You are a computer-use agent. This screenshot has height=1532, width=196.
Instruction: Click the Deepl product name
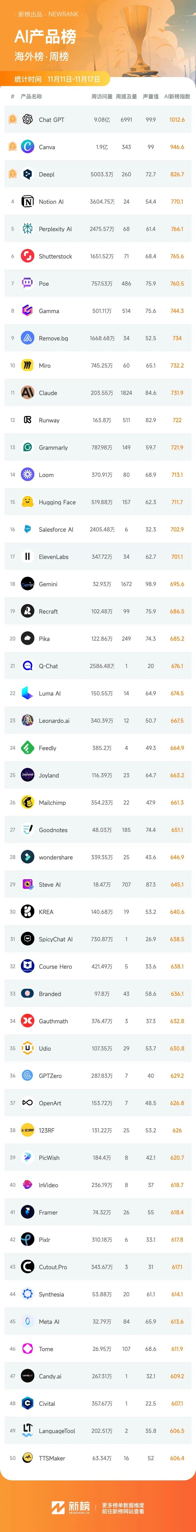[x=46, y=175]
